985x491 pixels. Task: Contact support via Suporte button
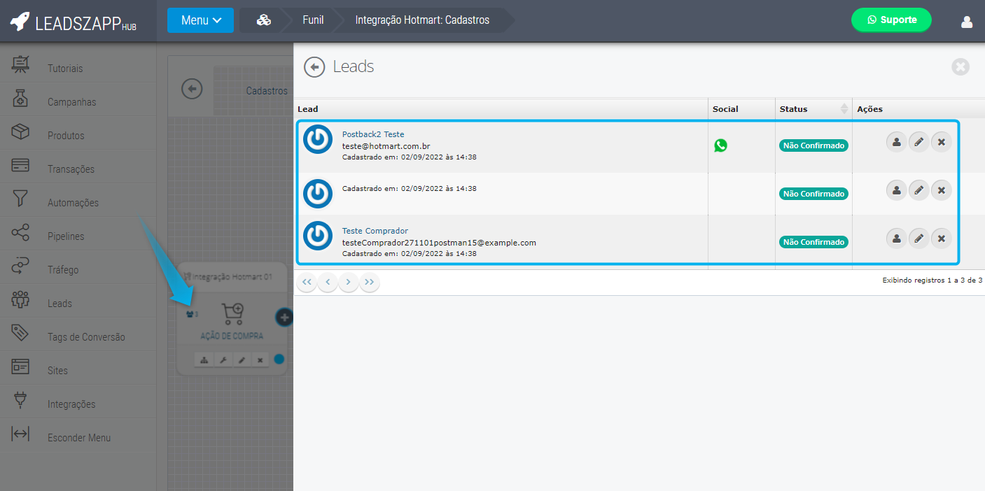(x=891, y=20)
